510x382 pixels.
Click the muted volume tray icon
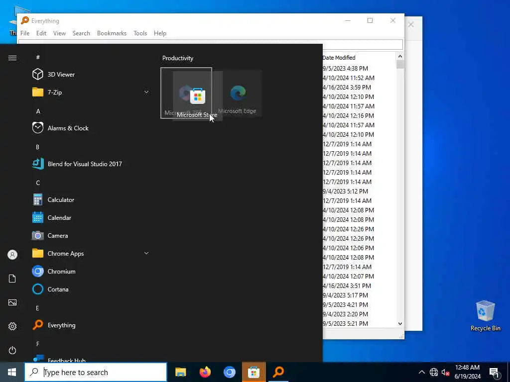(x=445, y=372)
